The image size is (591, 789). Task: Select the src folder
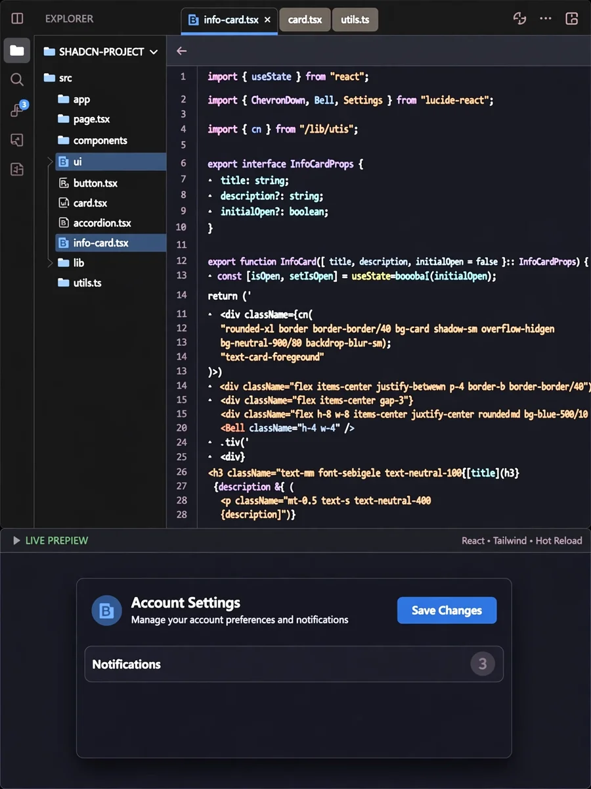click(58, 78)
